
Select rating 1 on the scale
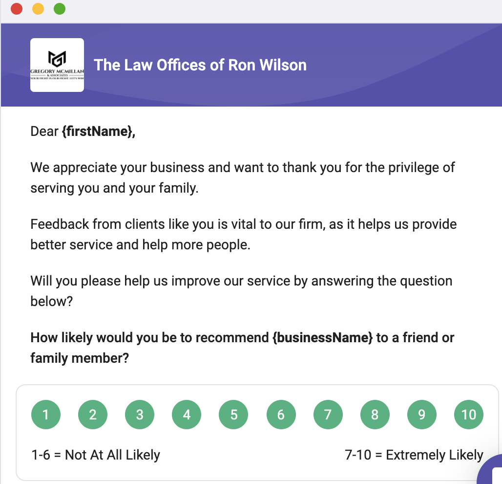click(46, 415)
